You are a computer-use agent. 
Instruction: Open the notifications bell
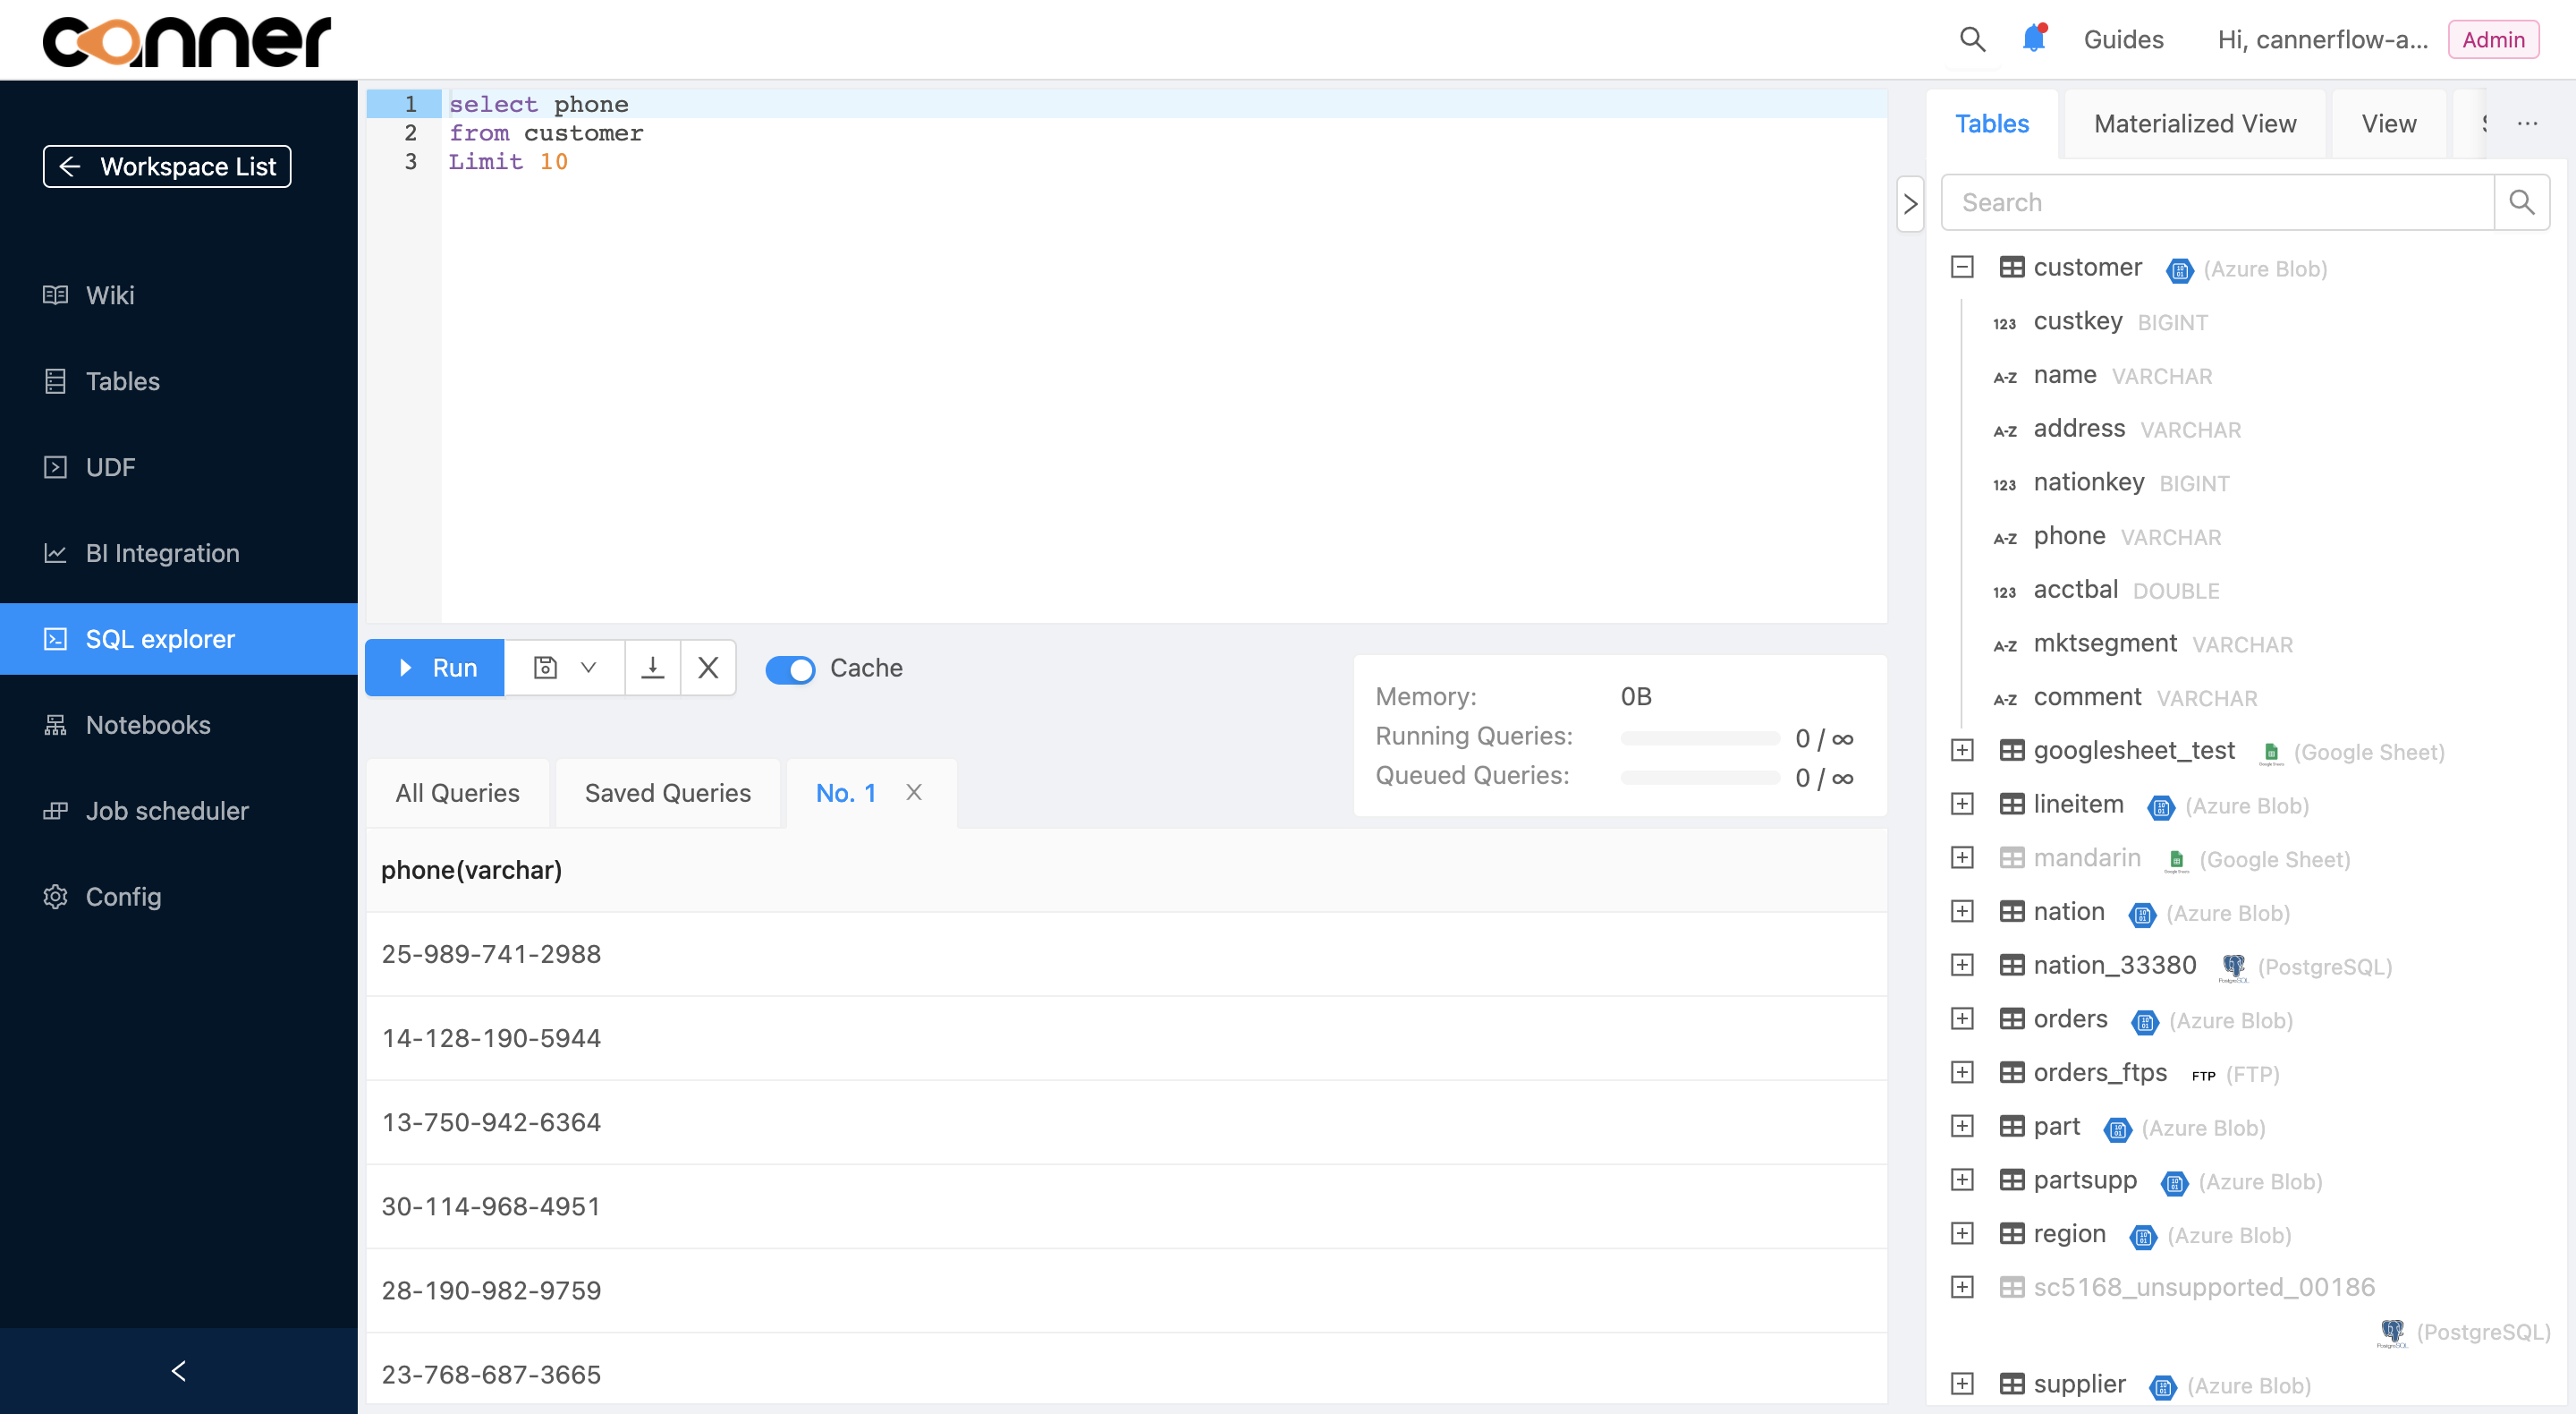2034,38
